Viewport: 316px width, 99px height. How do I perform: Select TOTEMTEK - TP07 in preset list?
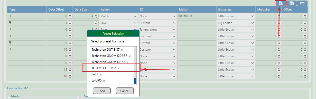click(104, 68)
